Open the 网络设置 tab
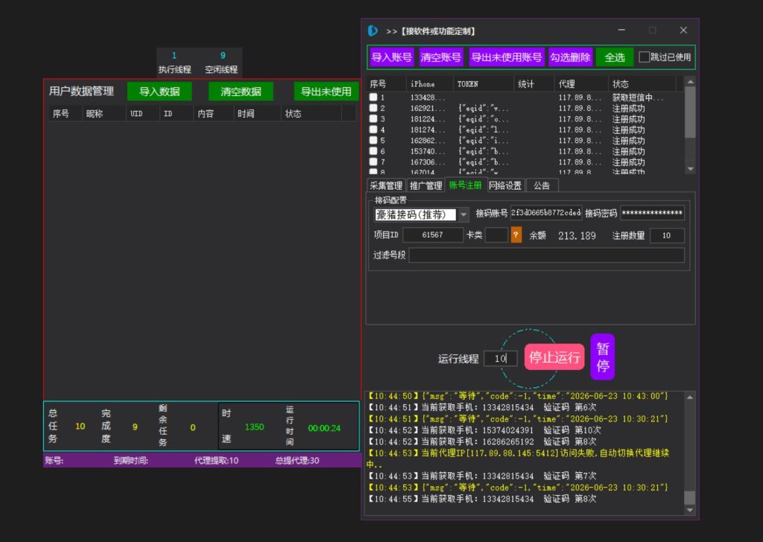This screenshot has width=763, height=542. [x=505, y=185]
